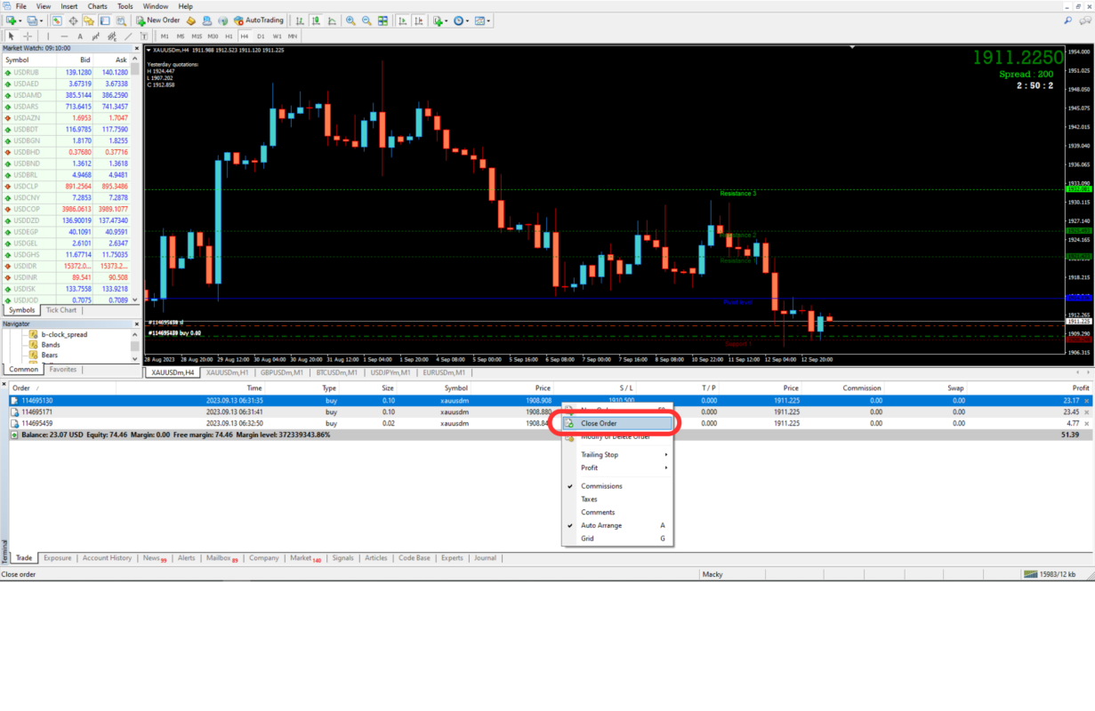
Task: Click the Tile Windows icon
Action: (x=382, y=20)
